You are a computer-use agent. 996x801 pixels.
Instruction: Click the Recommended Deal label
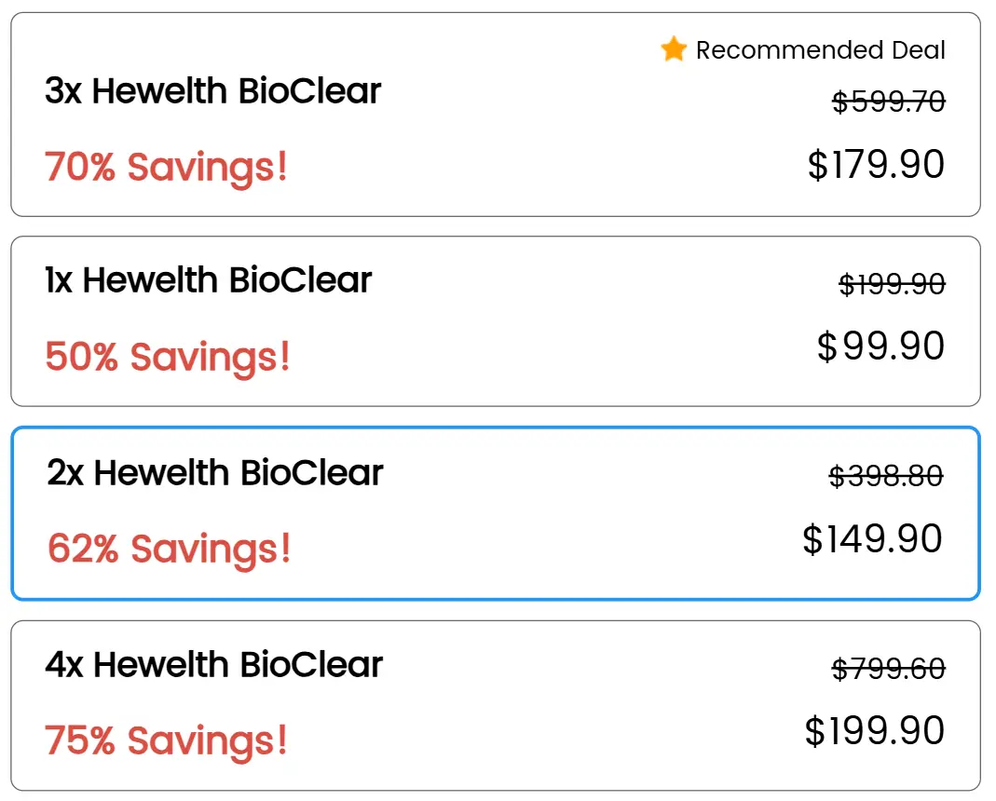coord(821,49)
